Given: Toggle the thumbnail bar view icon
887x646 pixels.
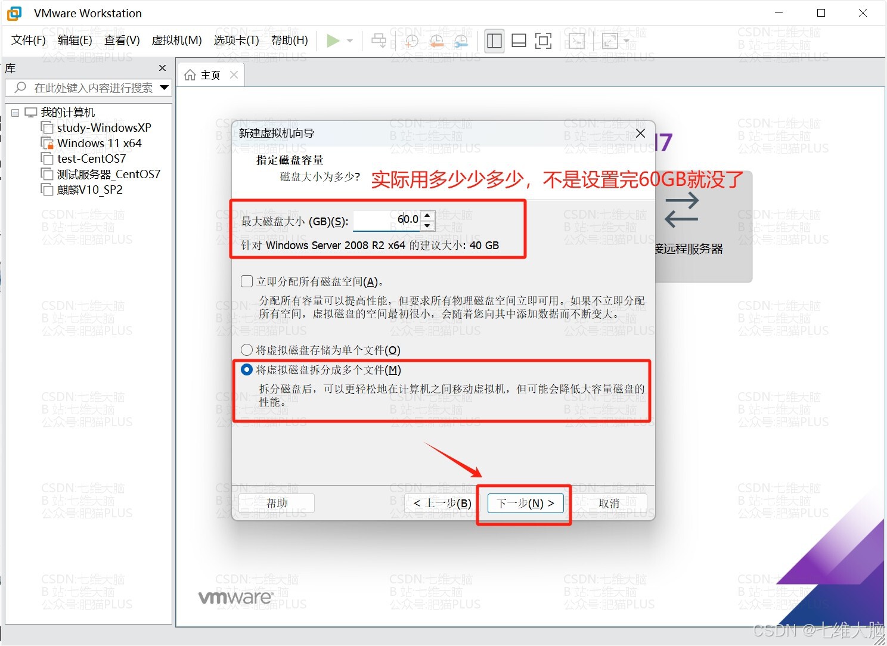Looking at the screenshot, I should [519, 41].
